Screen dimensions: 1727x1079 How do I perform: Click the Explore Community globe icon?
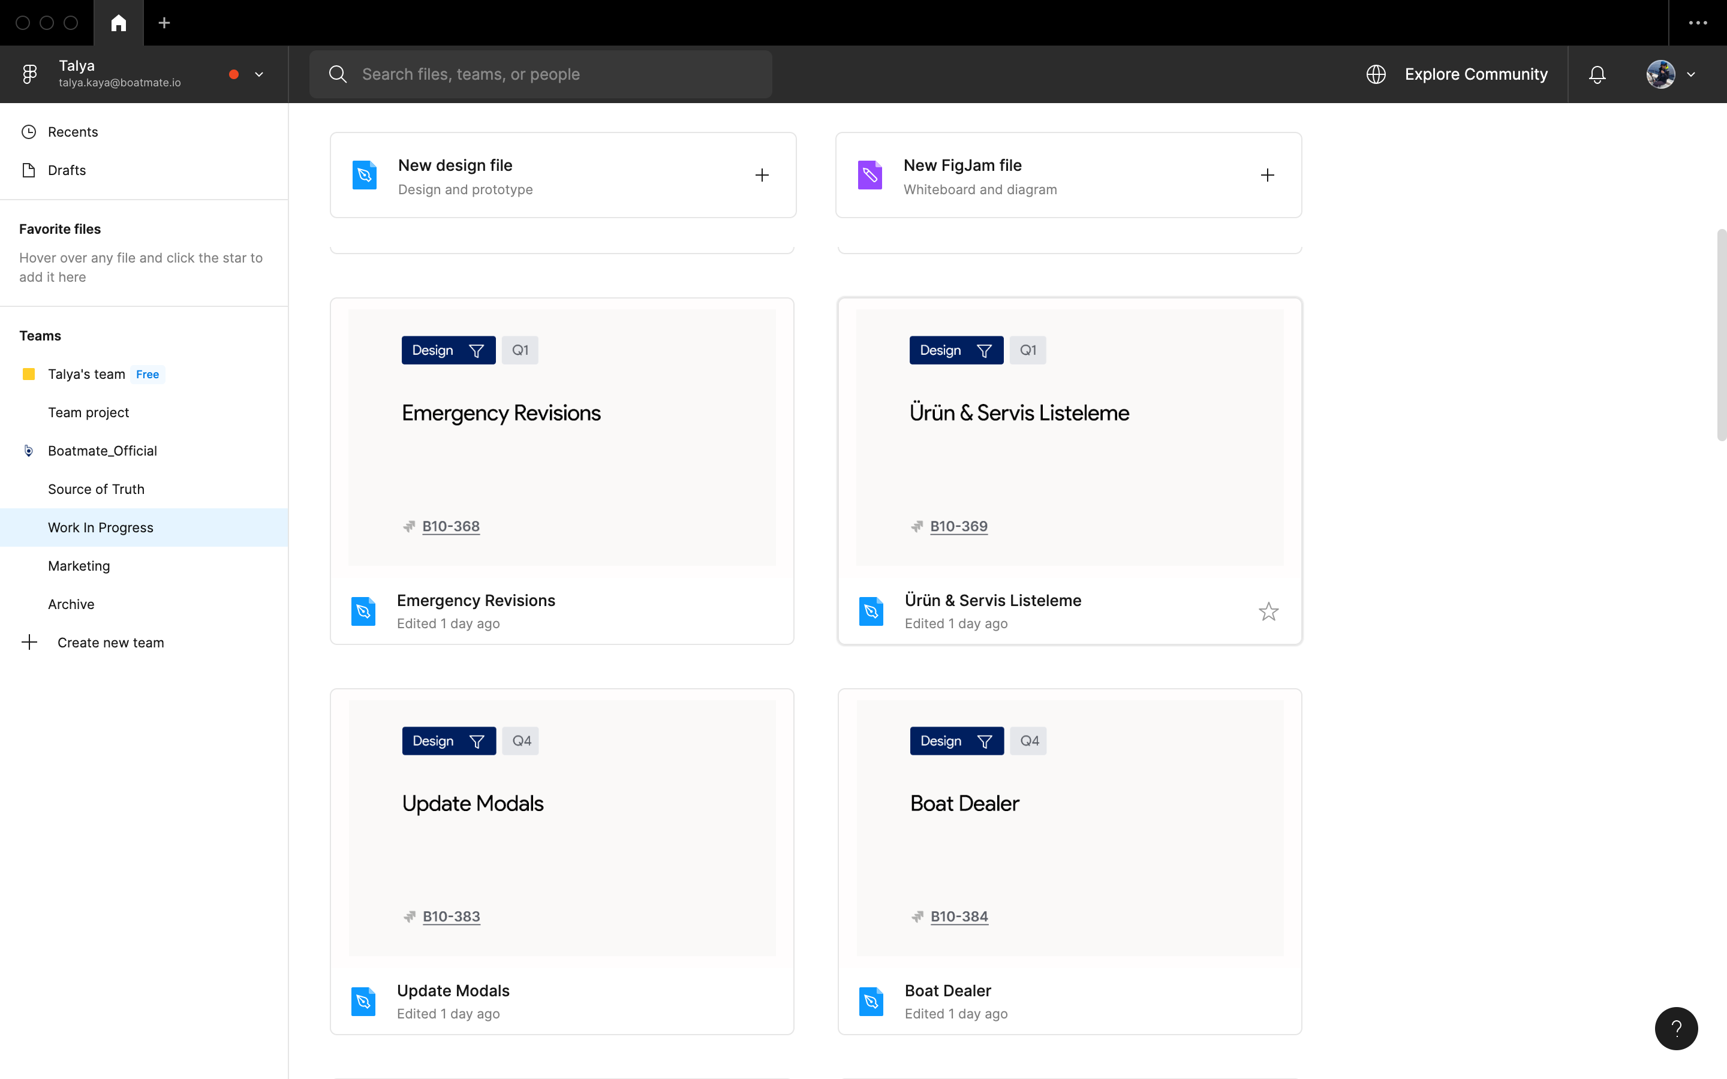[x=1376, y=74]
